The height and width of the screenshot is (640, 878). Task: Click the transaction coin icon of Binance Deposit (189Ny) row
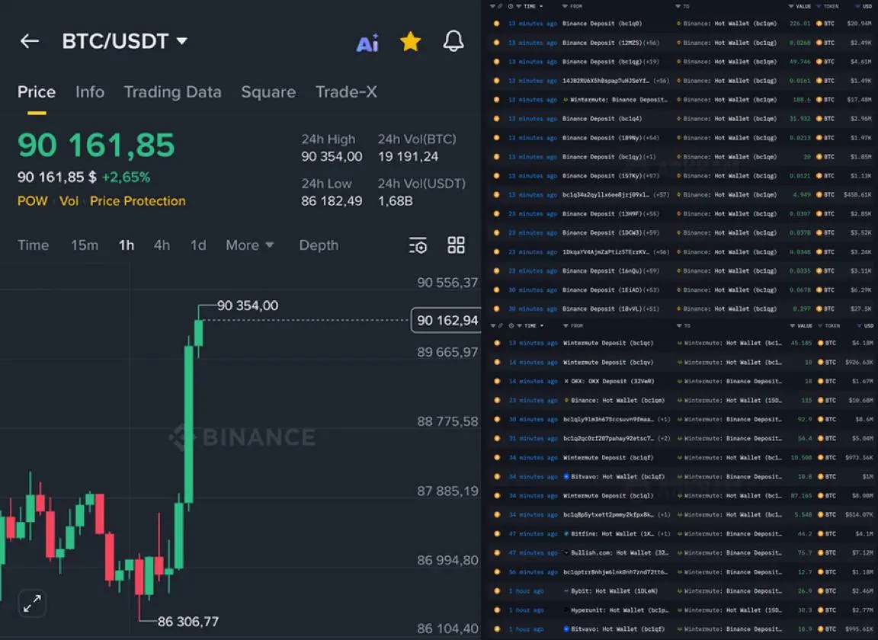(496, 138)
